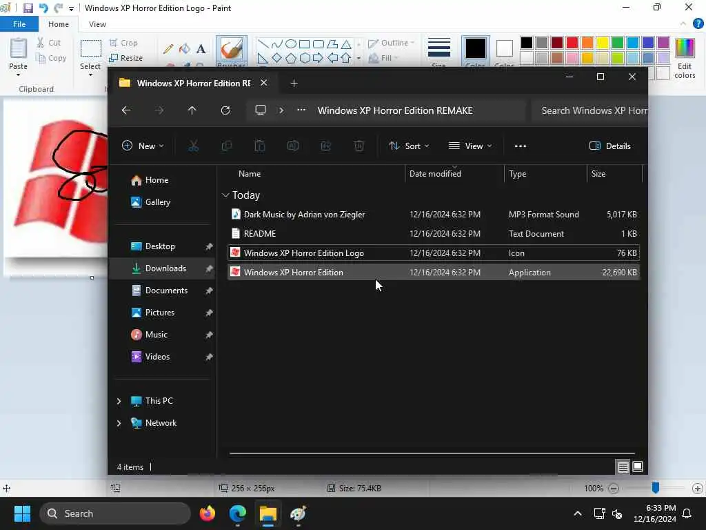
Task: Click the Explorer Back arrow
Action: tap(126, 110)
